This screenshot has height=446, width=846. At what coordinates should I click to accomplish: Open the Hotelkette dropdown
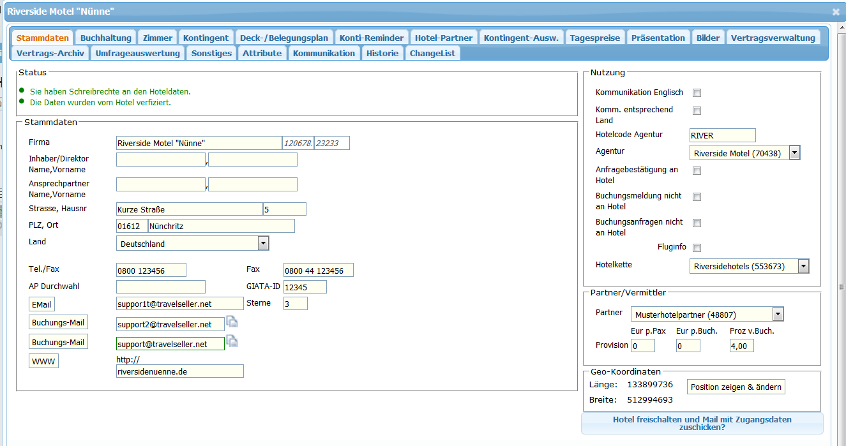pyautogui.click(x=803, y=266)
